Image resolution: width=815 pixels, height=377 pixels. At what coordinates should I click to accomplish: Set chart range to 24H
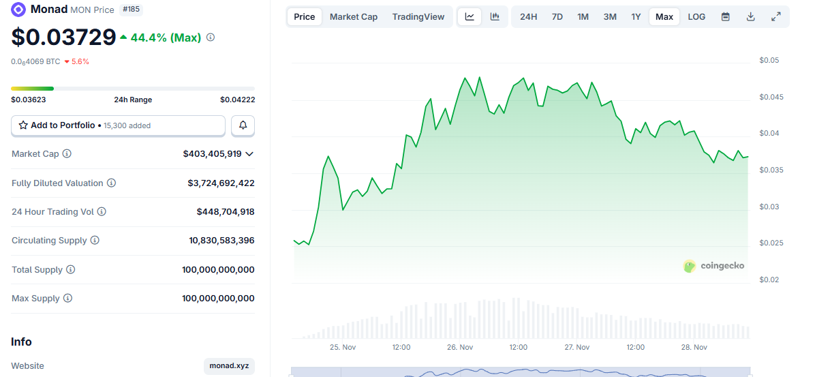tap(529, 16)
